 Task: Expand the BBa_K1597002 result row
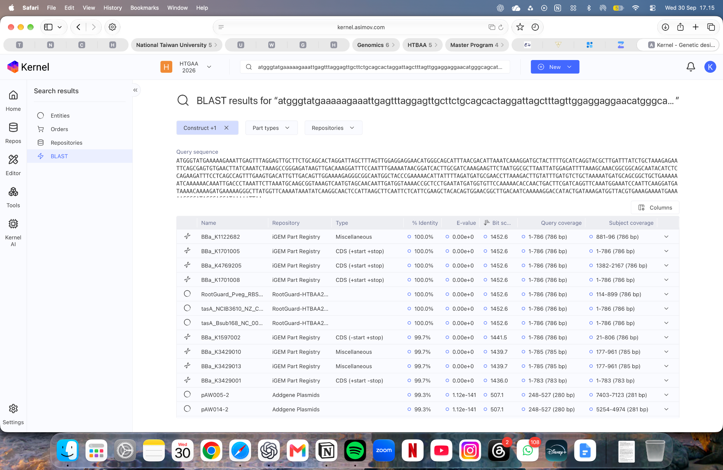pos(666,337)
